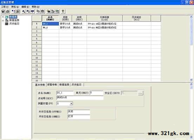The image size is (194, 140).
Task: Click the table scrollbar up arrow
Action: [x=191, y=17]
